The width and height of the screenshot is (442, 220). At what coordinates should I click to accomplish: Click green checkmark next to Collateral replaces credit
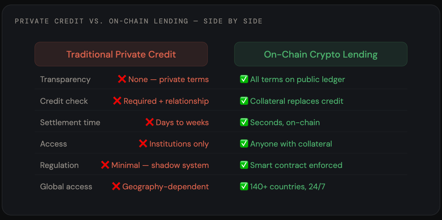244,101
